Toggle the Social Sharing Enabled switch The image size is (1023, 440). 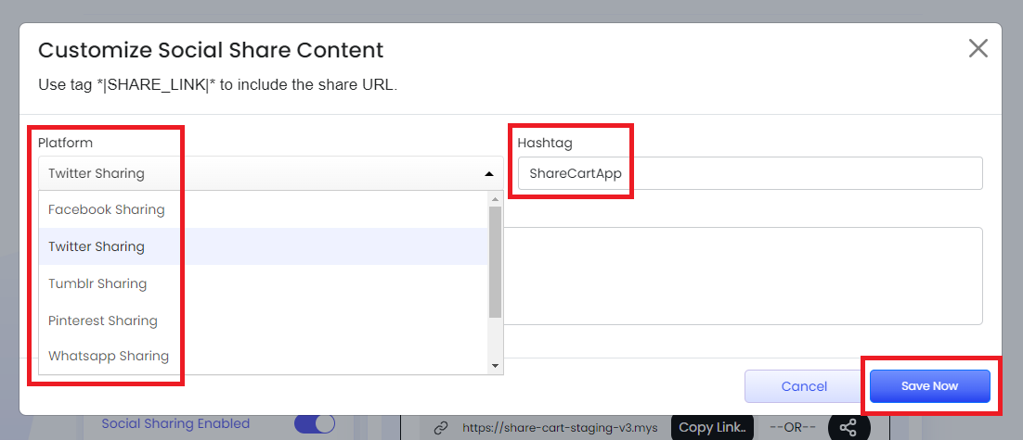click(315, 424)
